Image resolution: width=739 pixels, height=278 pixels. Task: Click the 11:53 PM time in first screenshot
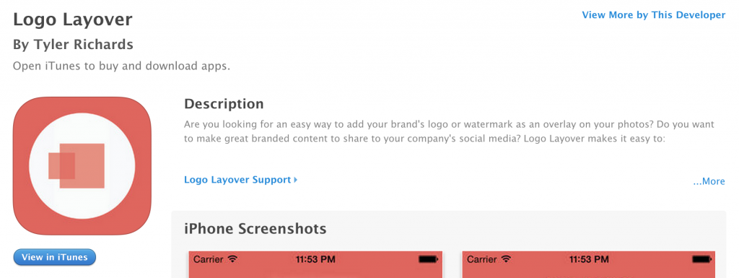click(316, 259)
